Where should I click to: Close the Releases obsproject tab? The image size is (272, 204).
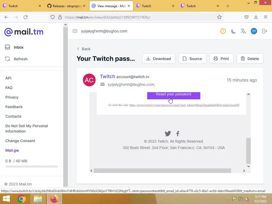(84, 6)
